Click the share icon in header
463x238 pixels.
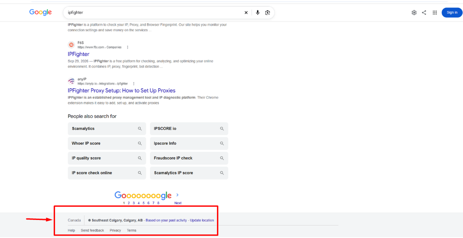(x=424, y=13)
